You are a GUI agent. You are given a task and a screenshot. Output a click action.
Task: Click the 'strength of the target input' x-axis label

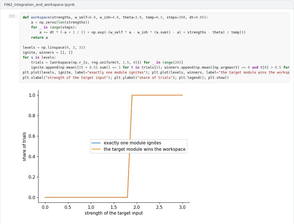114,213
